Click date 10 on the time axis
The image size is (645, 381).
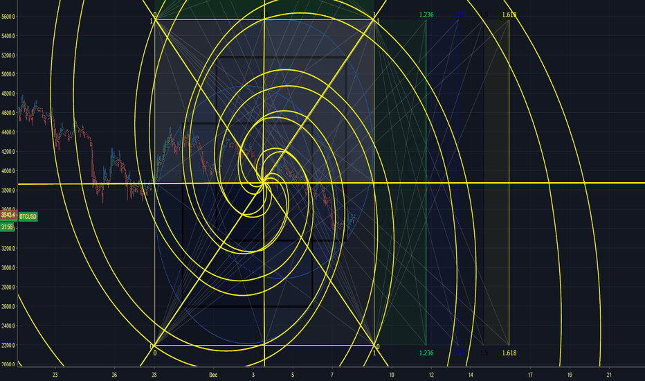click(x=392, y=375)
